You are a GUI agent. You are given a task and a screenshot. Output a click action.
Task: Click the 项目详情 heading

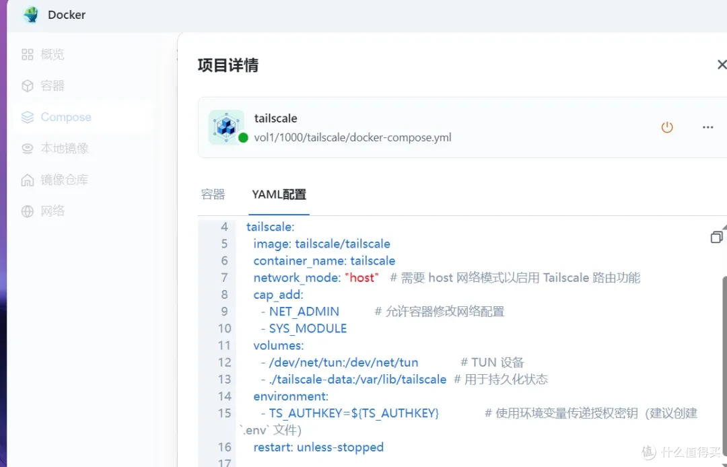pyautogui.click(x=228, y=65)
